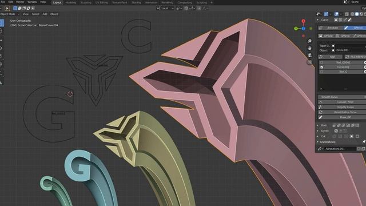Add a new workspace with plus tab
The width and height of the screenshot is (366, 206).
coord(212,2)
